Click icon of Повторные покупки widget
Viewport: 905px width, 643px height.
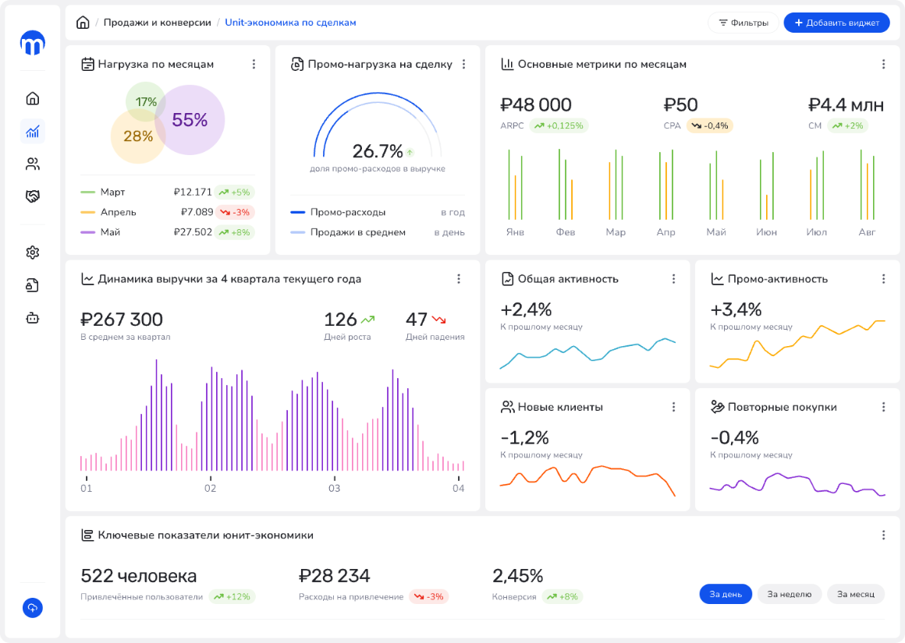718,407
